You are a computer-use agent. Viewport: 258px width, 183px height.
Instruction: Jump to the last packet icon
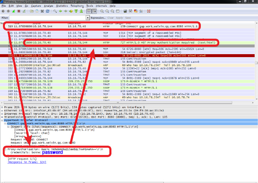[81, 11]
